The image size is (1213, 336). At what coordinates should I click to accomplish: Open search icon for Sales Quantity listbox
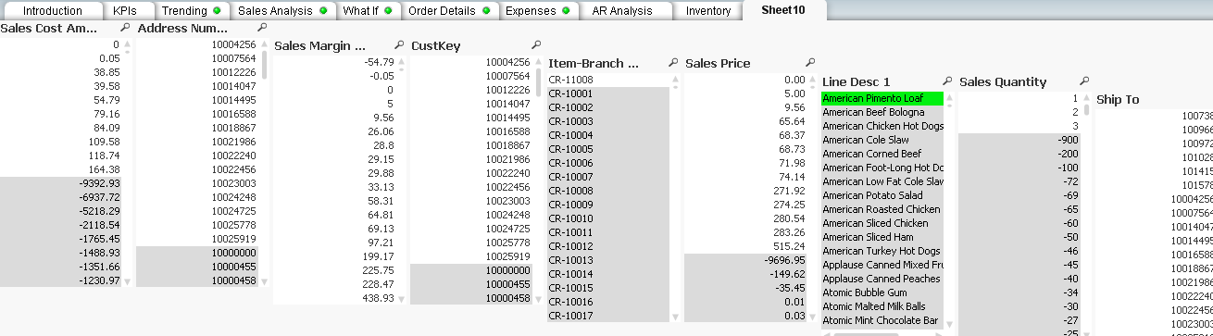1084,81
